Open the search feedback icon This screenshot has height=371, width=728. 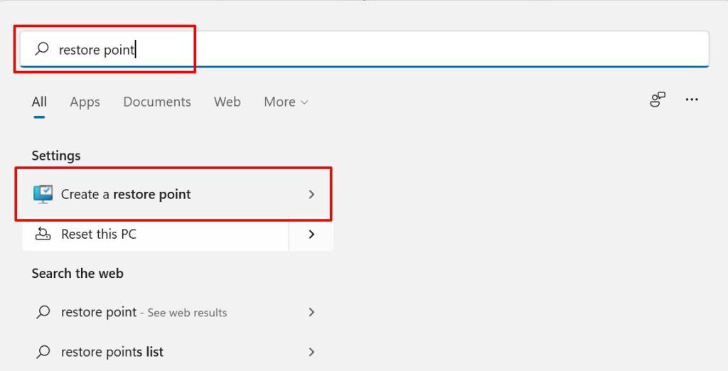click(x=658, y=100)
